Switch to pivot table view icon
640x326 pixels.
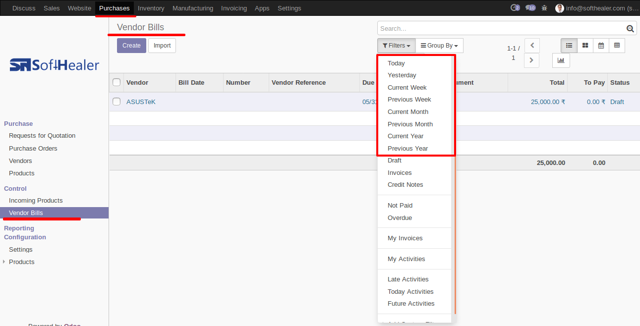[x=617, y=46]
